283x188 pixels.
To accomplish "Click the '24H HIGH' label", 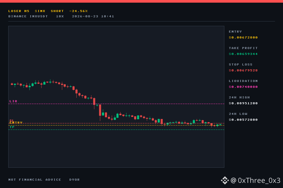I will pyautogui.click(x=239, y=98).
